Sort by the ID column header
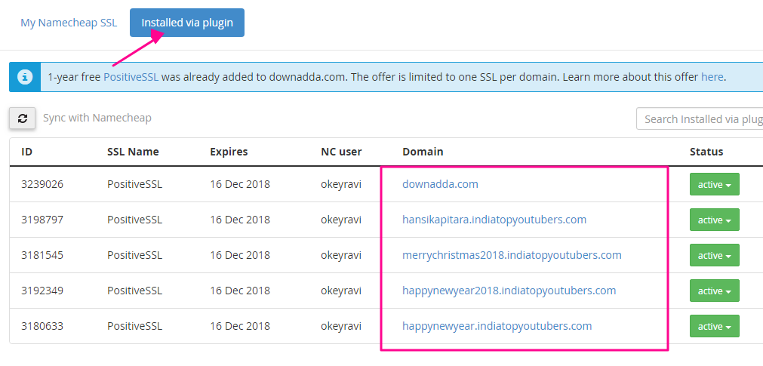Screen dimensions: 763x366 point(26,152)
